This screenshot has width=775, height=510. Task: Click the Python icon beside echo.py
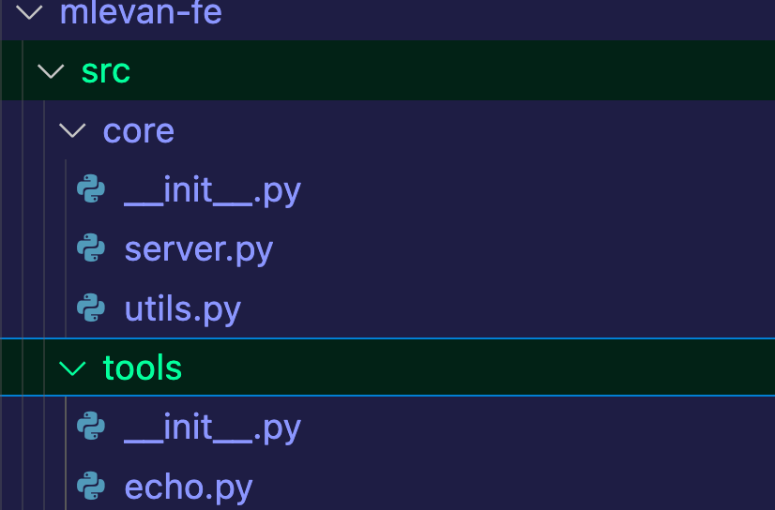click(x=91, y=487)
